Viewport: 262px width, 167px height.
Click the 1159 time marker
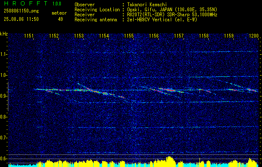[229, 35]
